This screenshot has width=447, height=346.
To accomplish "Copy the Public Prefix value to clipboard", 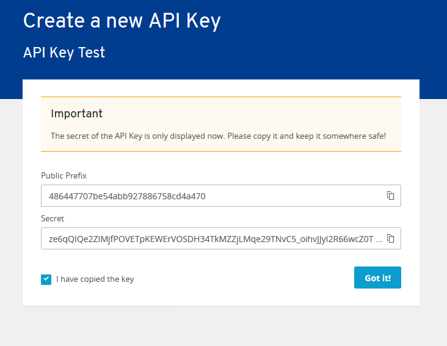I will point(391,196).
